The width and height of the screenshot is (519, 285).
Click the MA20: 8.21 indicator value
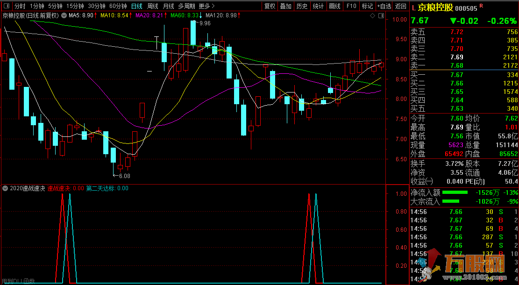click(x=149, y=15)
